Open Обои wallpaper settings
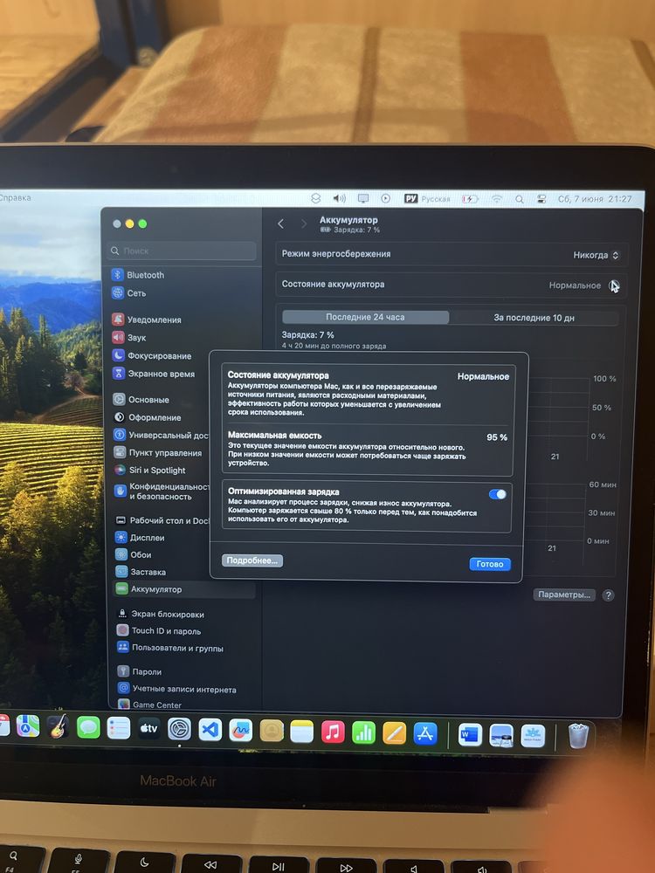Image resolution: width=655 pixels, height=873 pixels. coord(133,554)
